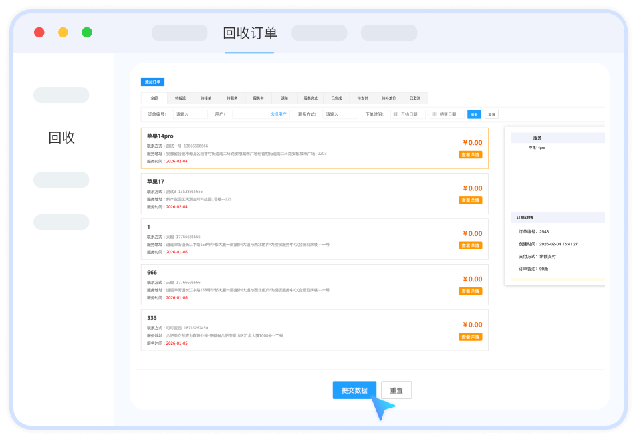637x439 pixels.
Task: Switch to the 待指派 tab
Action: [x=180, y=98]
